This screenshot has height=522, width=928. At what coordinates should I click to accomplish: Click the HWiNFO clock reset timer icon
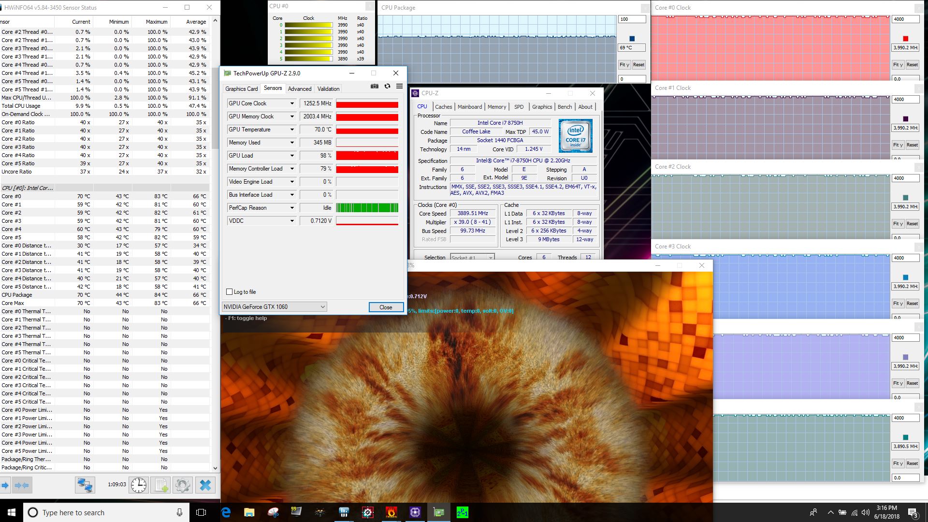tap(138, 485)
